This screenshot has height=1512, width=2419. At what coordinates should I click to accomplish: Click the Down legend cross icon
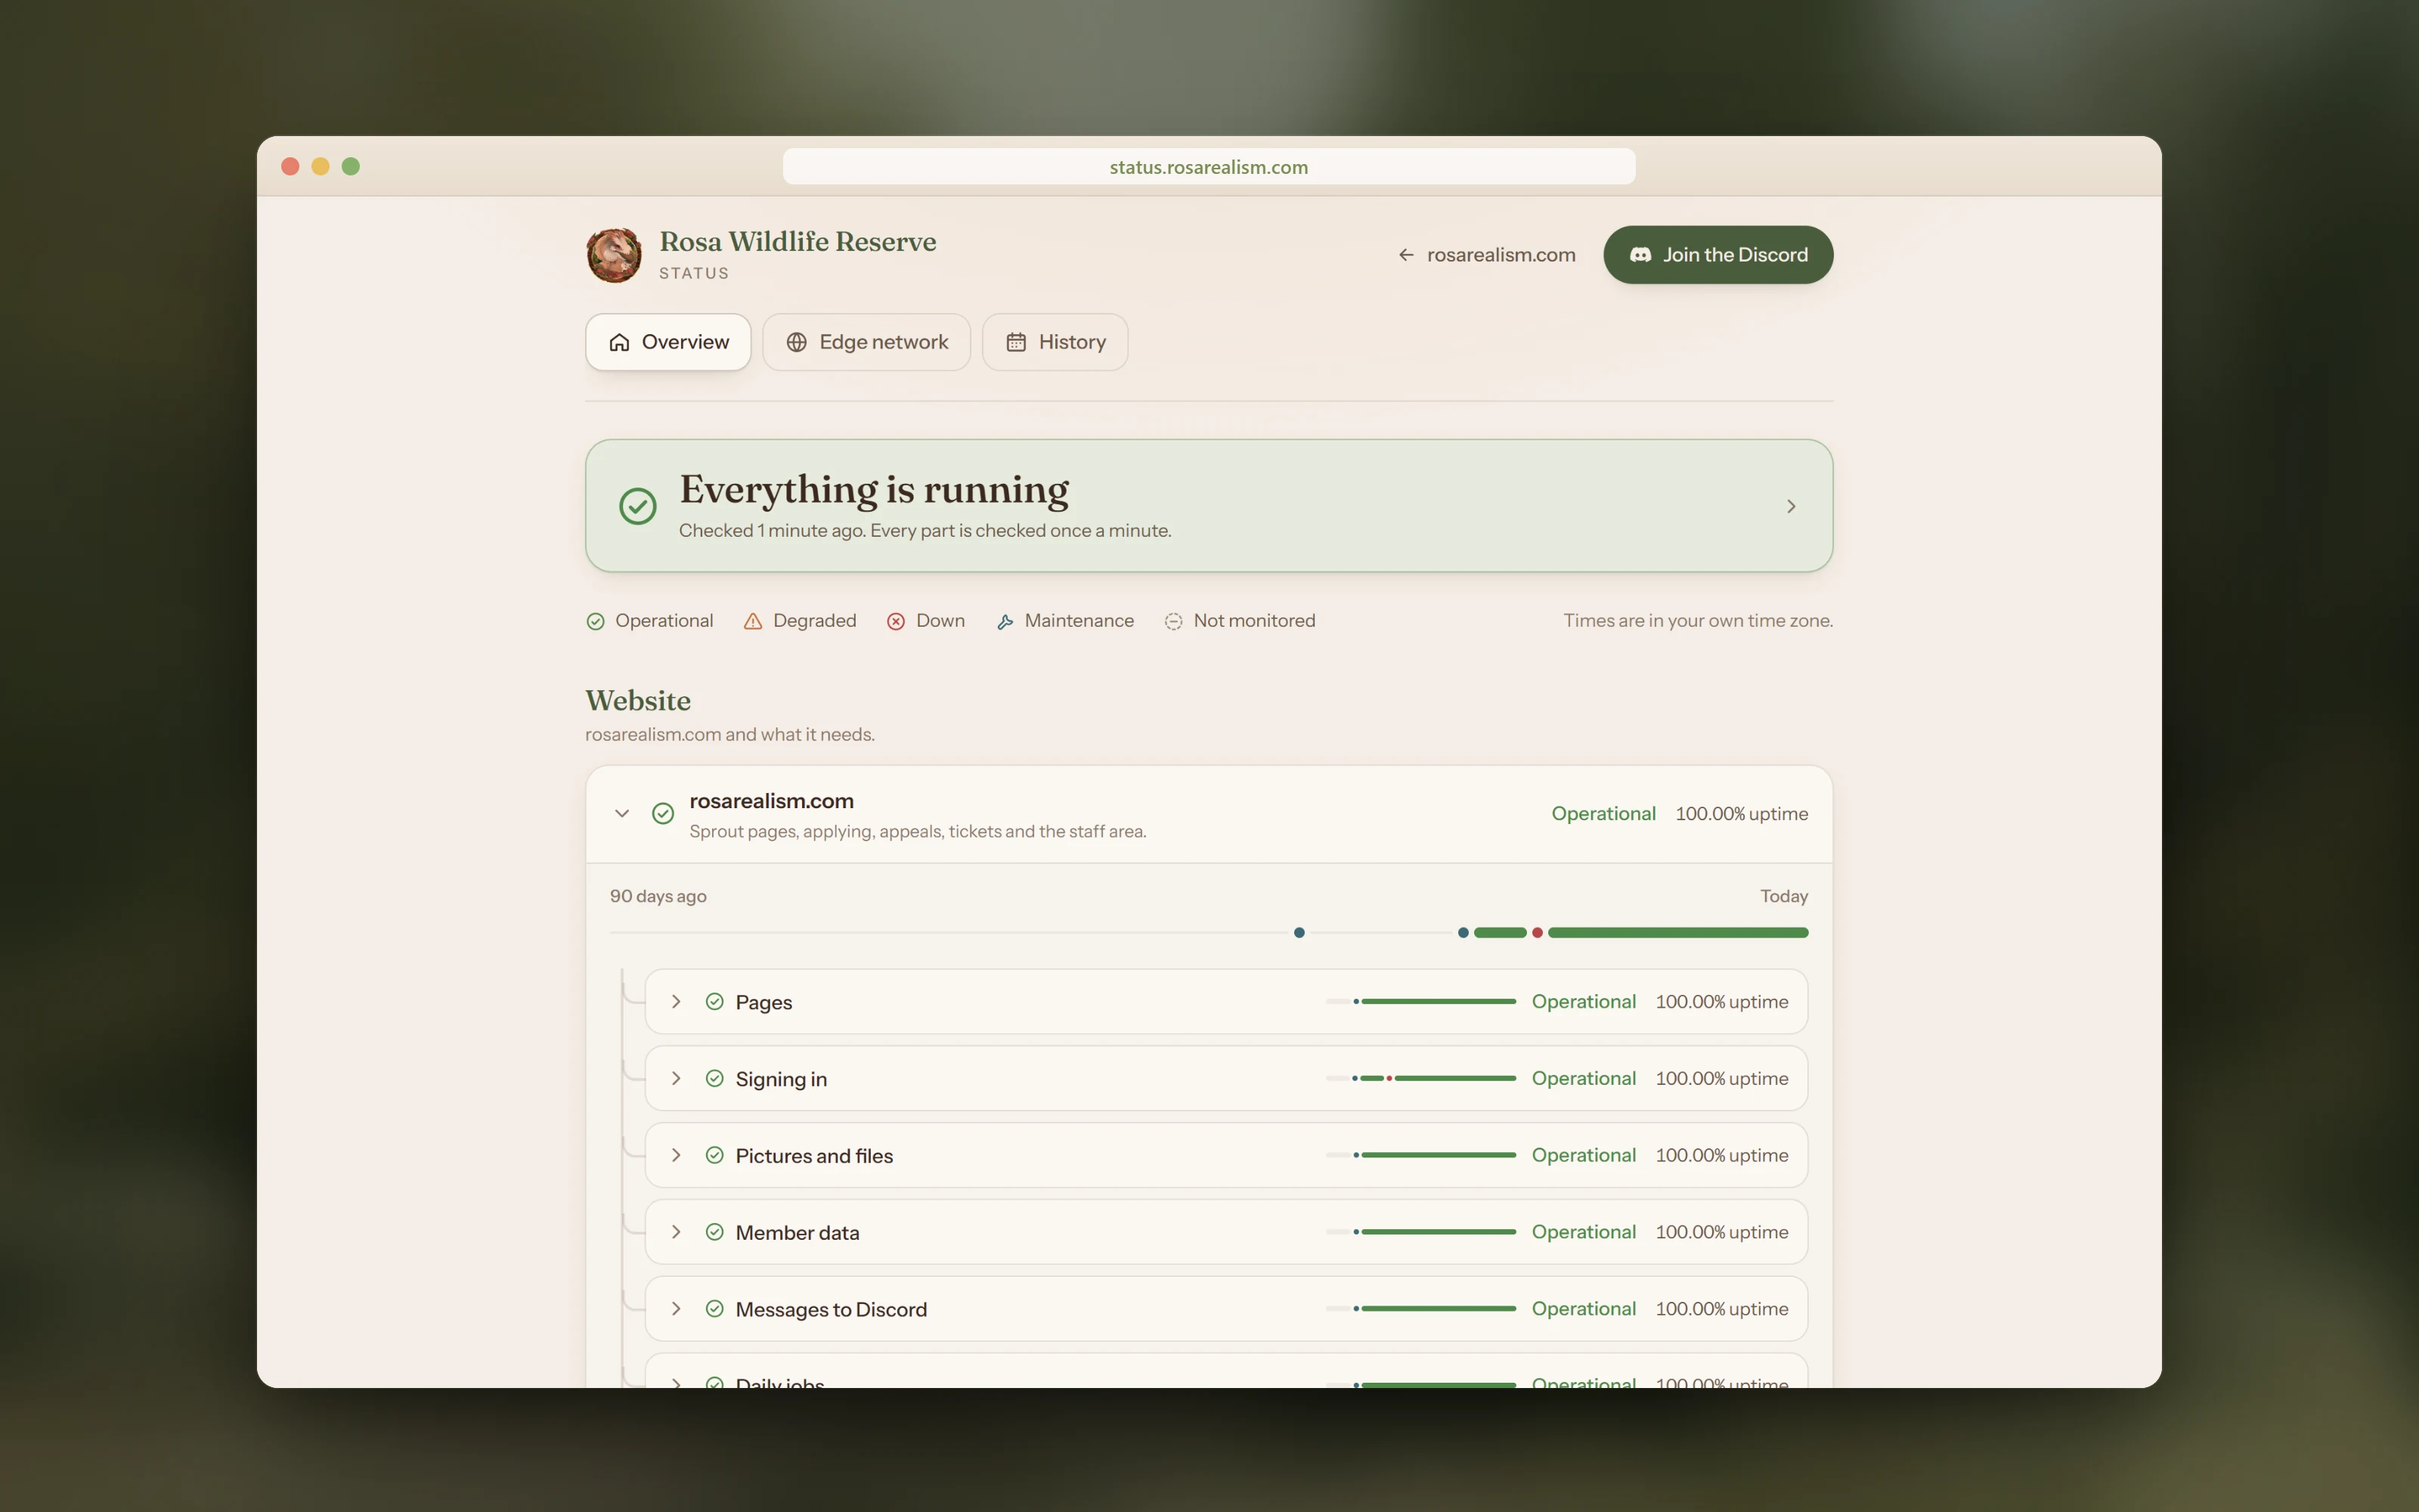pos(896,621)
